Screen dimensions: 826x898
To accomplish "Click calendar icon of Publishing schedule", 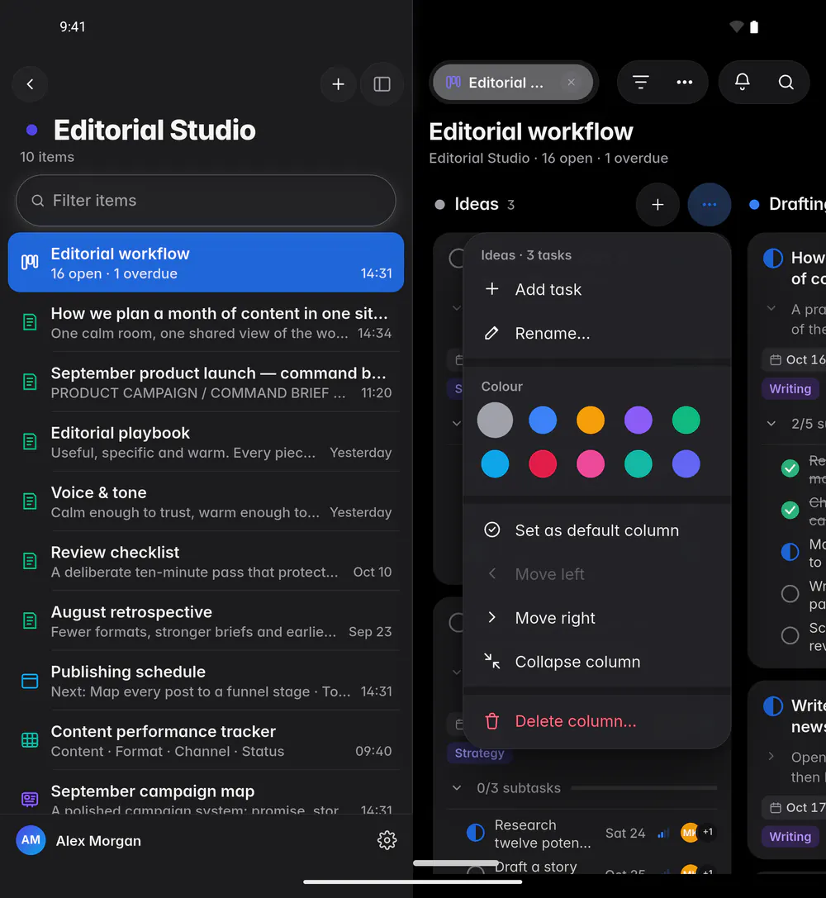I will coord(30,681).
